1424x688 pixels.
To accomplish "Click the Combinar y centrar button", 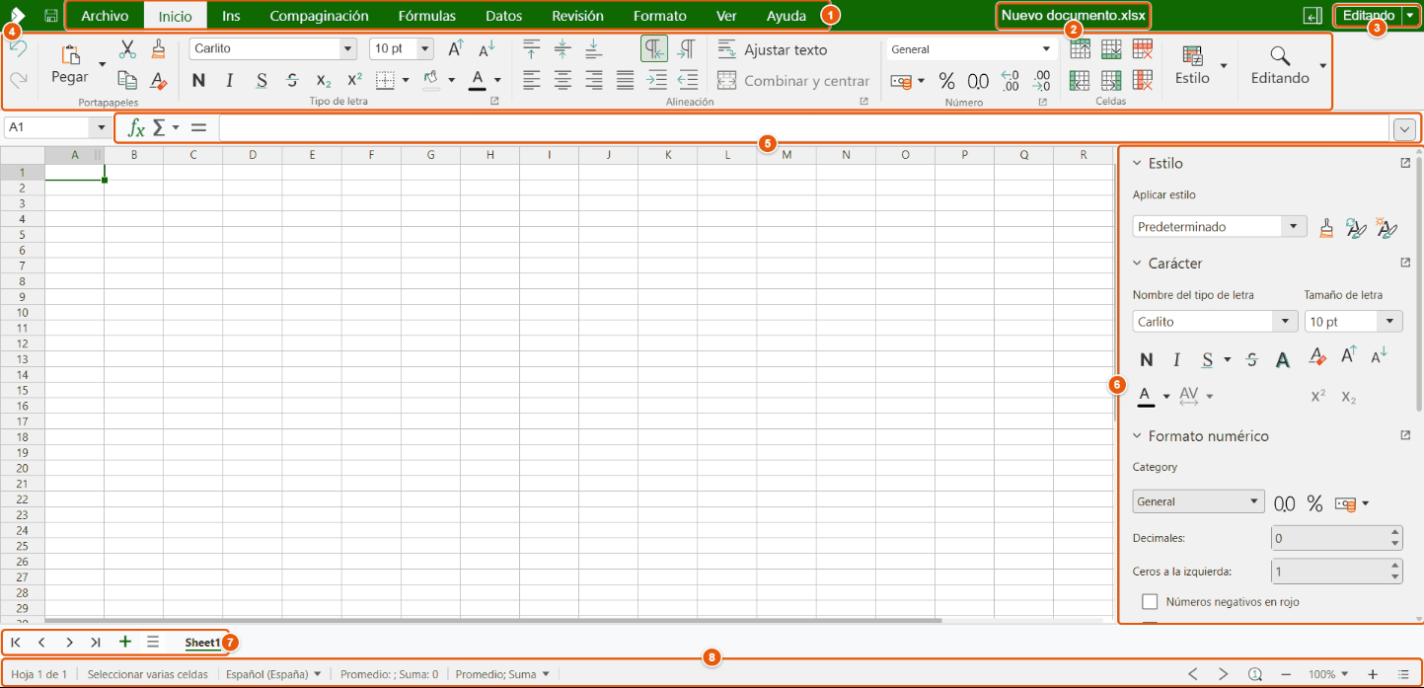I will (793, 81).
